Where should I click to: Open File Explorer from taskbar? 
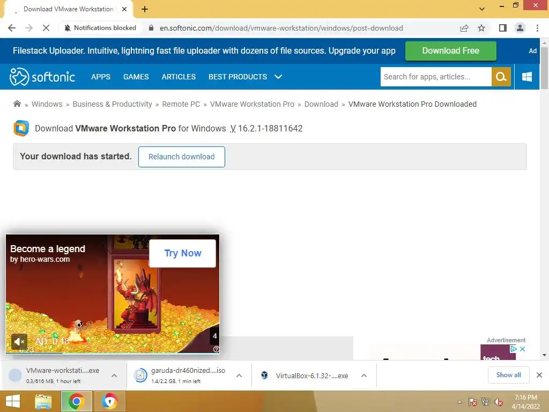(43, 401)
